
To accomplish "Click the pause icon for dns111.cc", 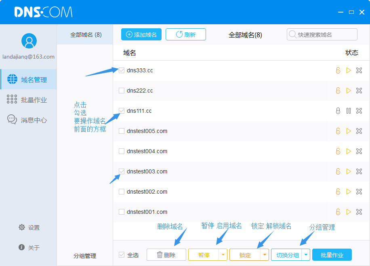I will (349, 111).
